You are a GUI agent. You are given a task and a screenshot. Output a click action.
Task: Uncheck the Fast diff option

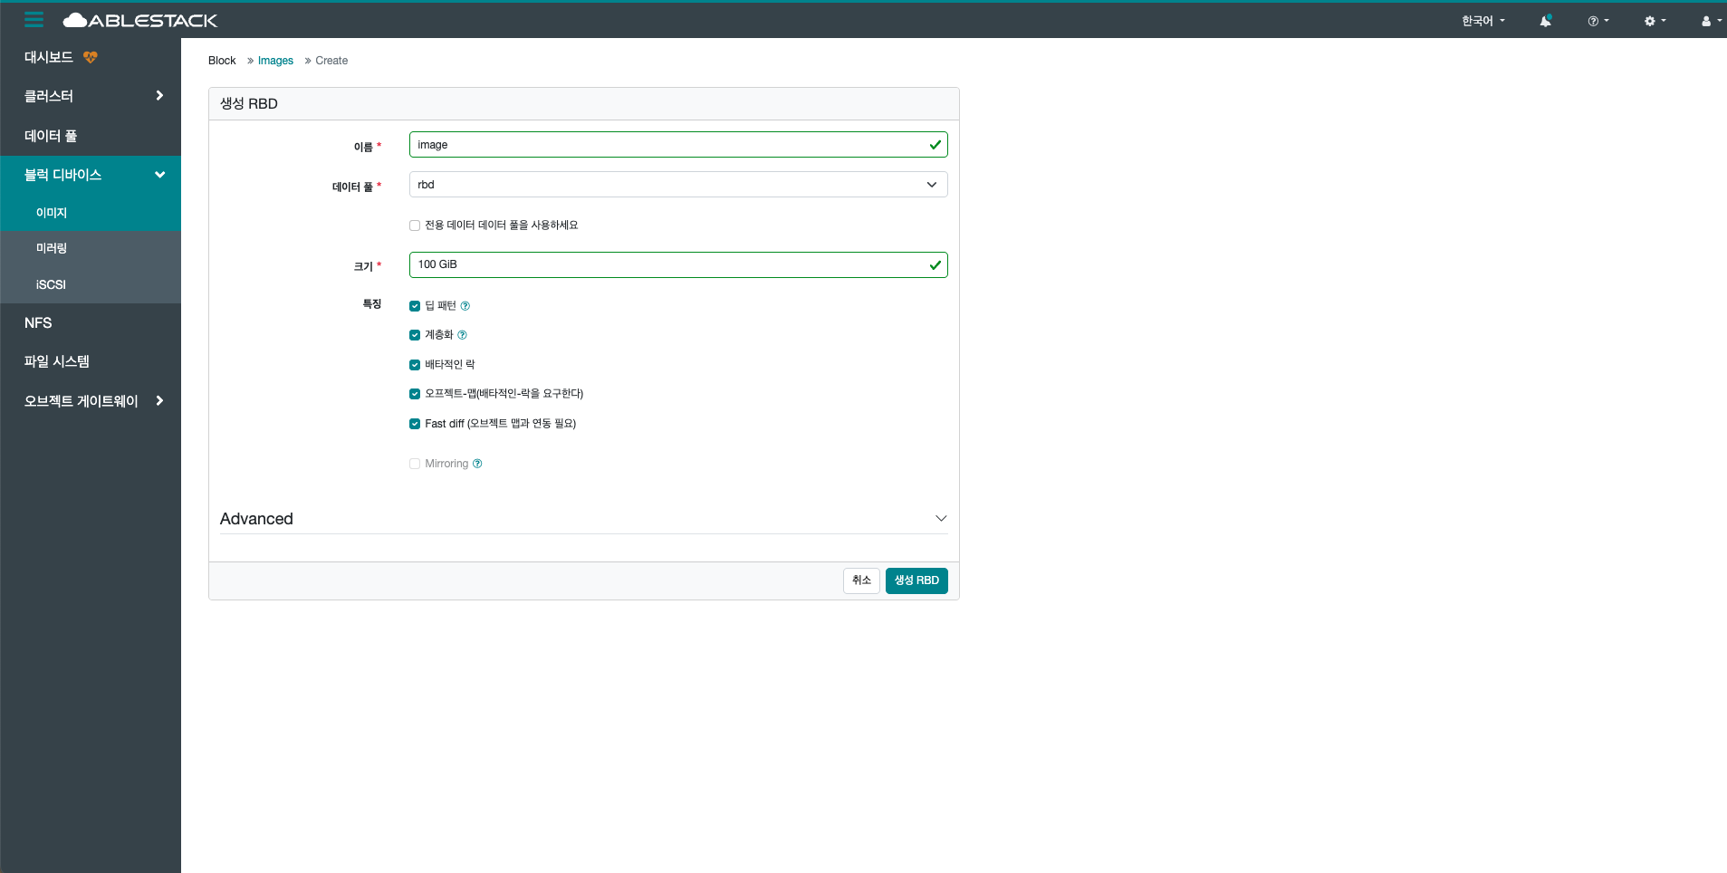coord(414,423)
